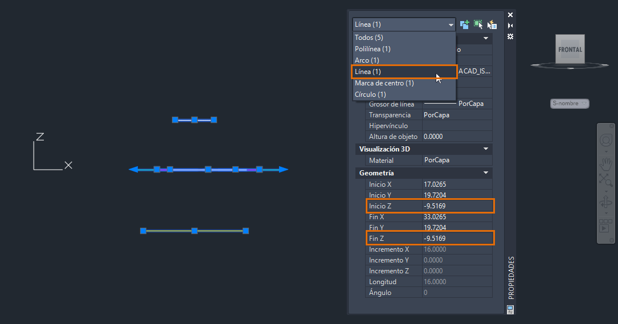
Task: Edit the Inicio Y value field
Action: [457, 195]
